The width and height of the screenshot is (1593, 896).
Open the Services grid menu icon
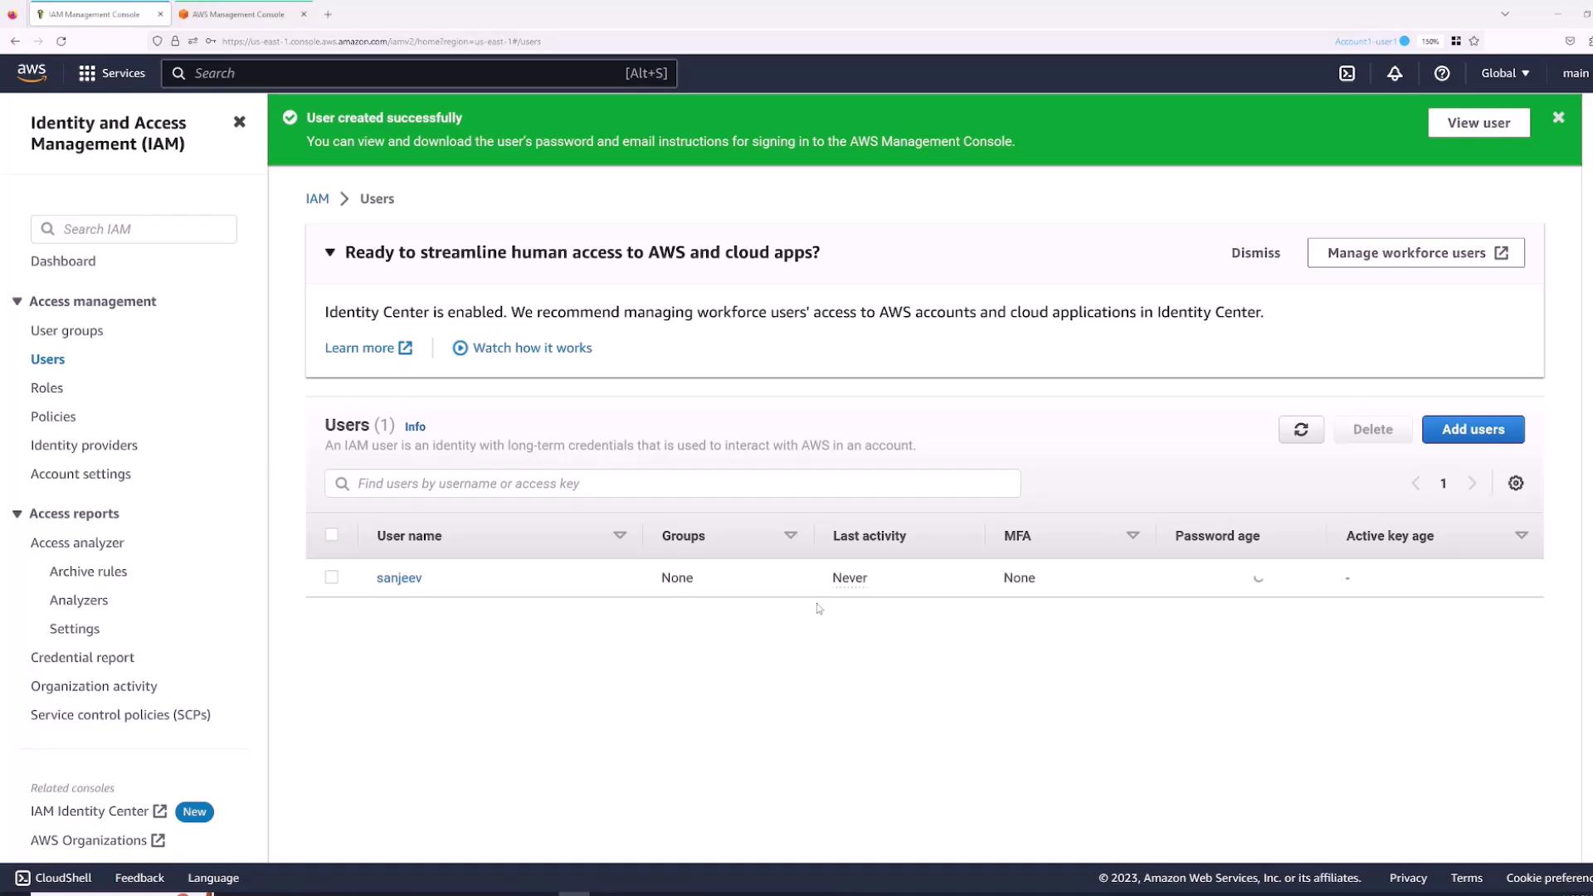87,73
